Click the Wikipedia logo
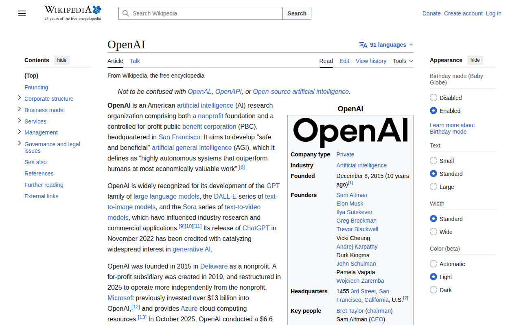 point(73,13)
